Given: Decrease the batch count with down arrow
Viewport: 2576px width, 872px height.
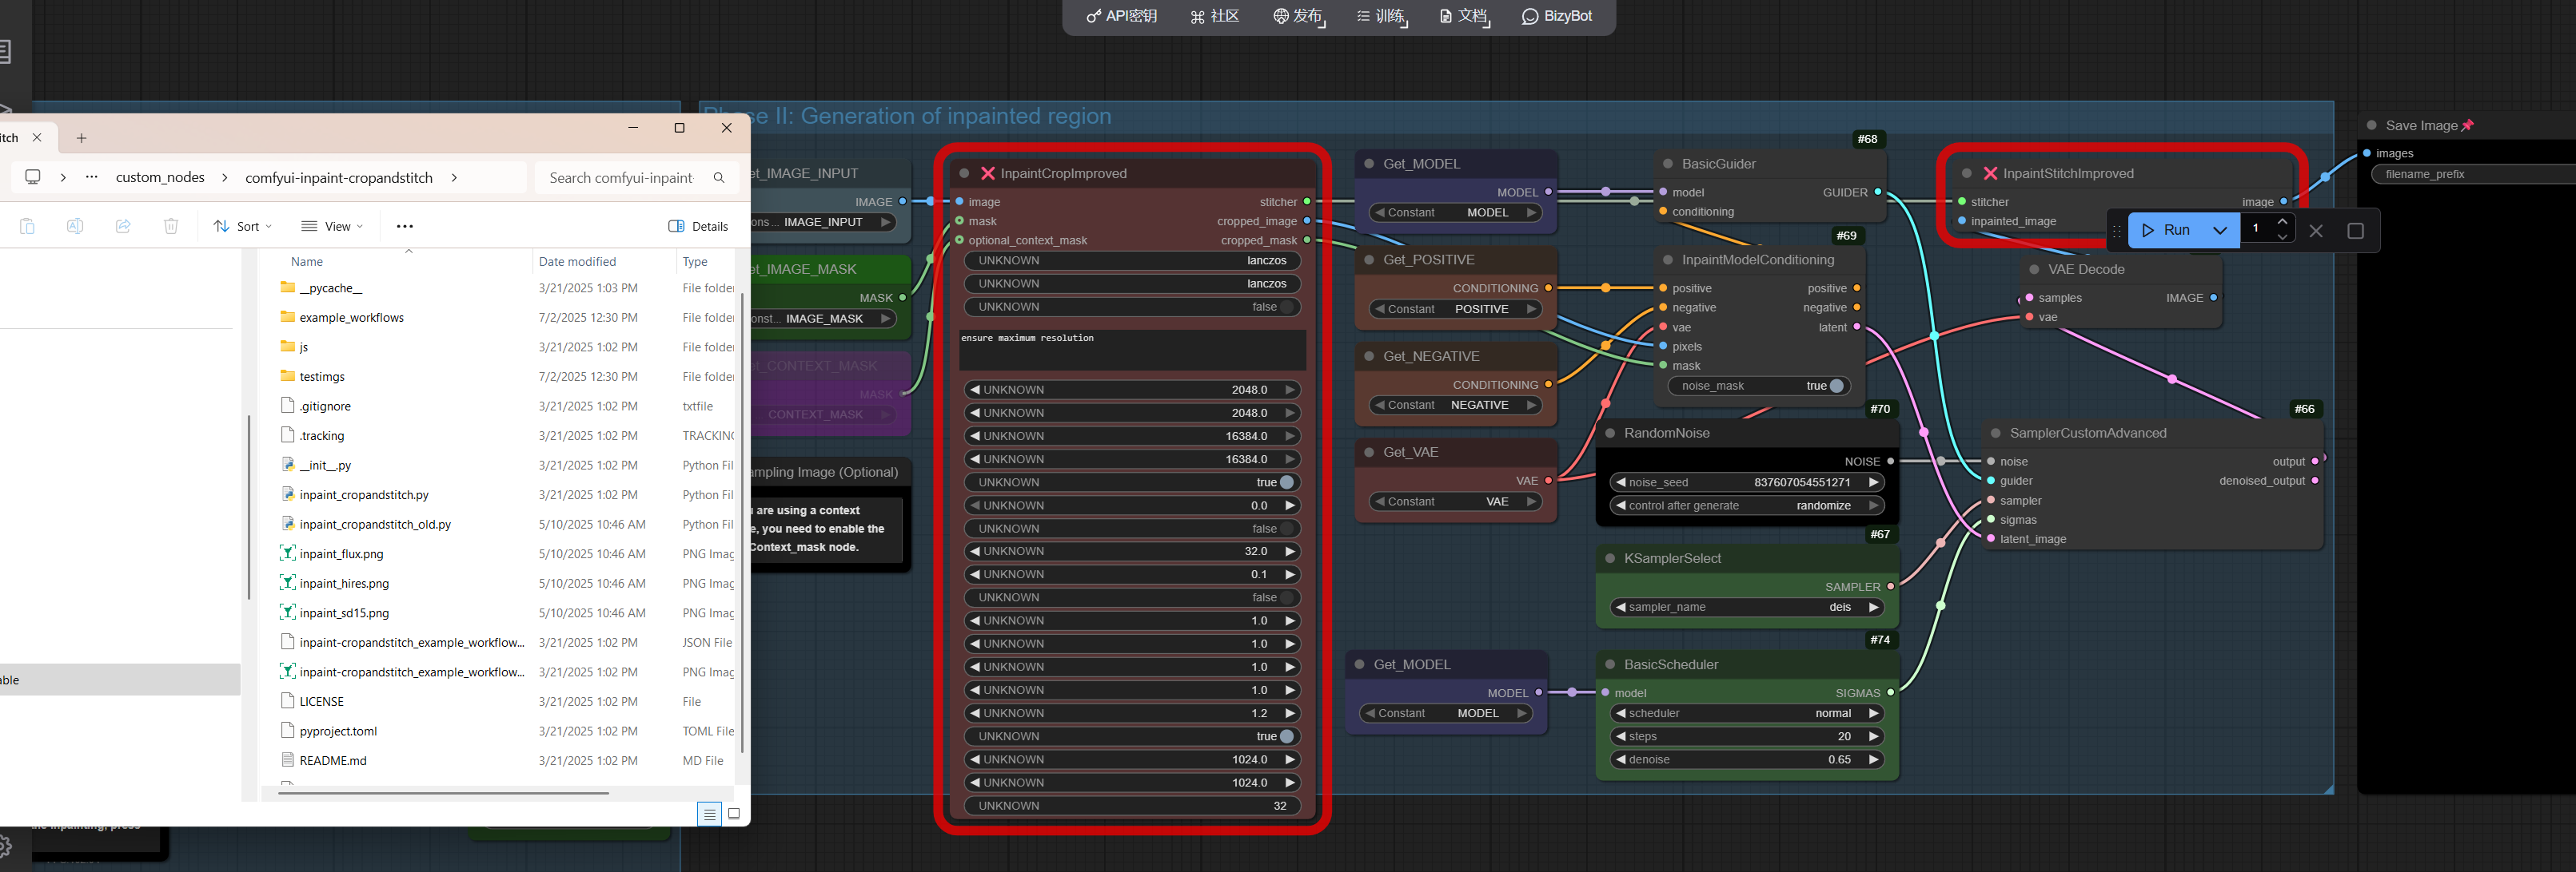Looking at the screenshot, I should tap(2282, 238).
